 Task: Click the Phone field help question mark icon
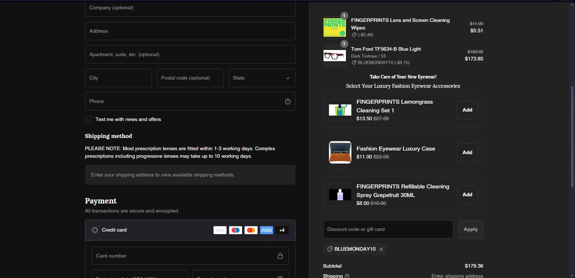click(287, 101)
